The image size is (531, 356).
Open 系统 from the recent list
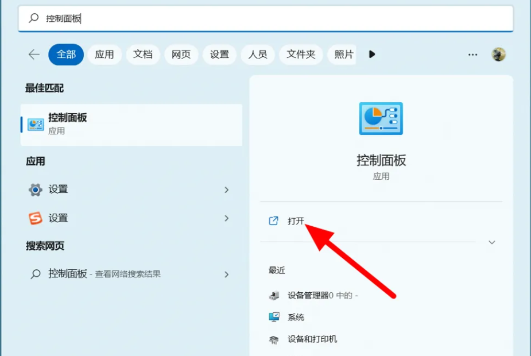[x=296, y=318]
